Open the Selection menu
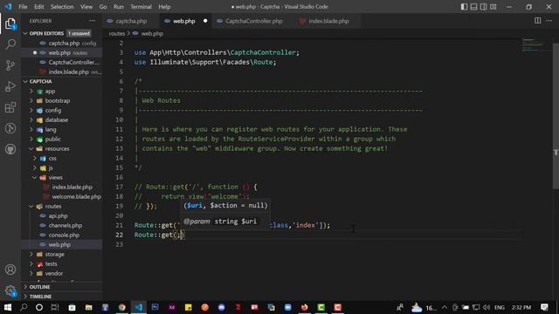559x314 pixels. [x=62, y=7]
